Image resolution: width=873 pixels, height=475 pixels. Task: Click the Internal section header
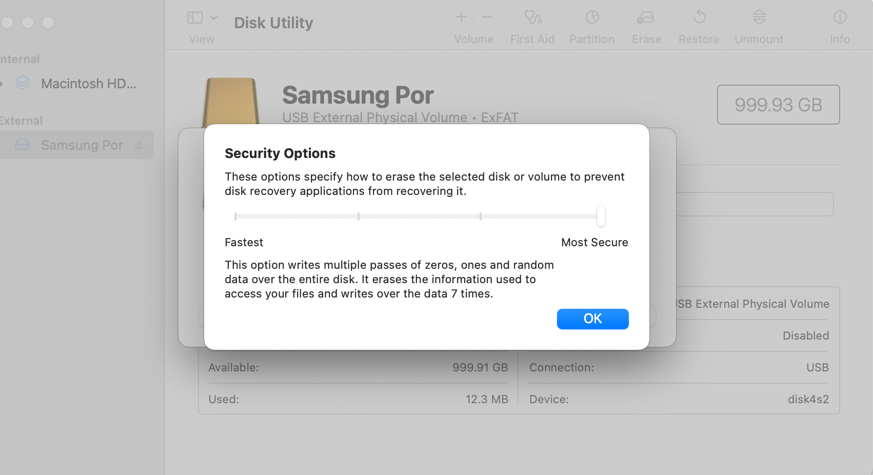tap(19, 59)
